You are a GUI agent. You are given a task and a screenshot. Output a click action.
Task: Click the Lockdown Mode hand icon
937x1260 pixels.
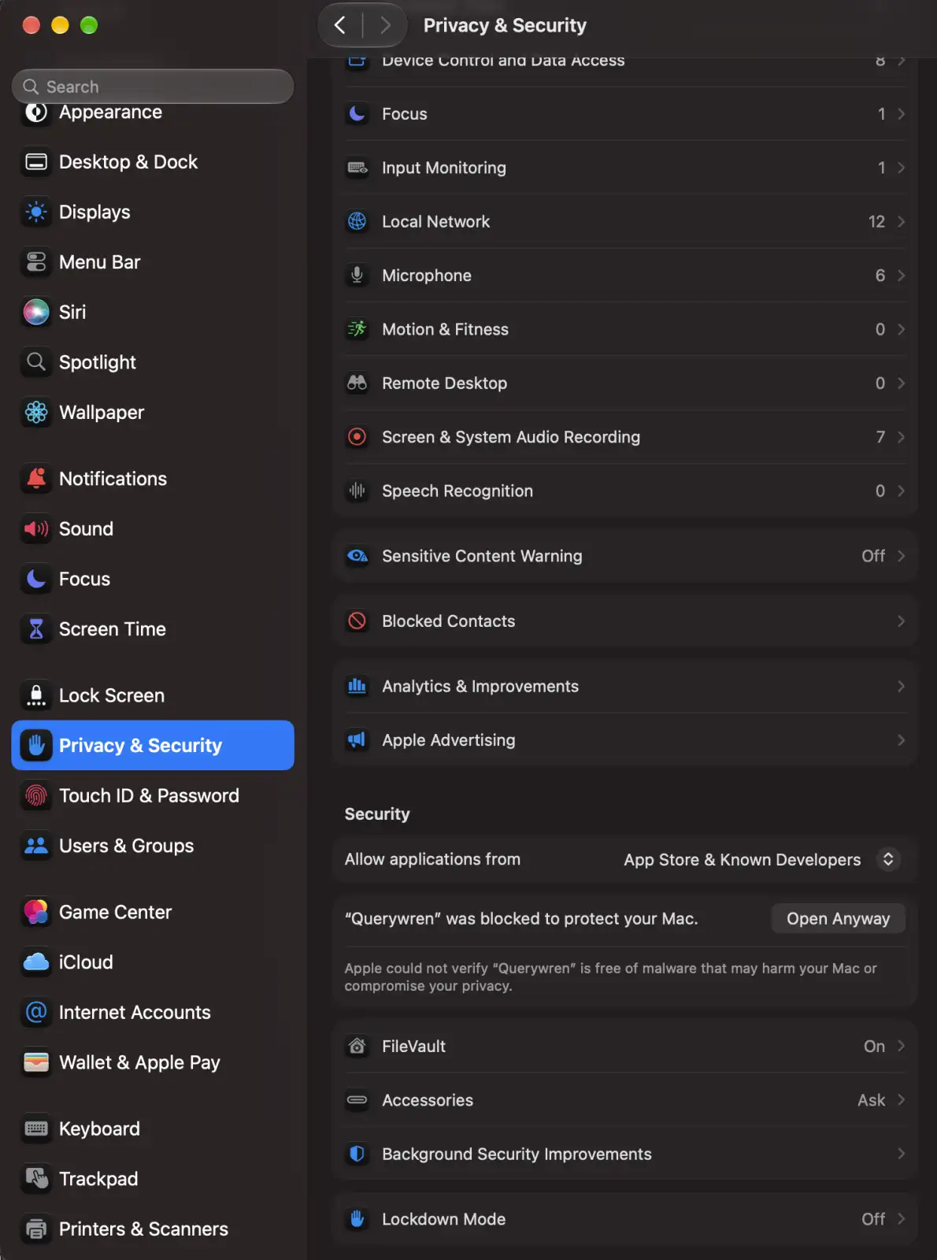pyautogui.click(x=357, y=1219)
